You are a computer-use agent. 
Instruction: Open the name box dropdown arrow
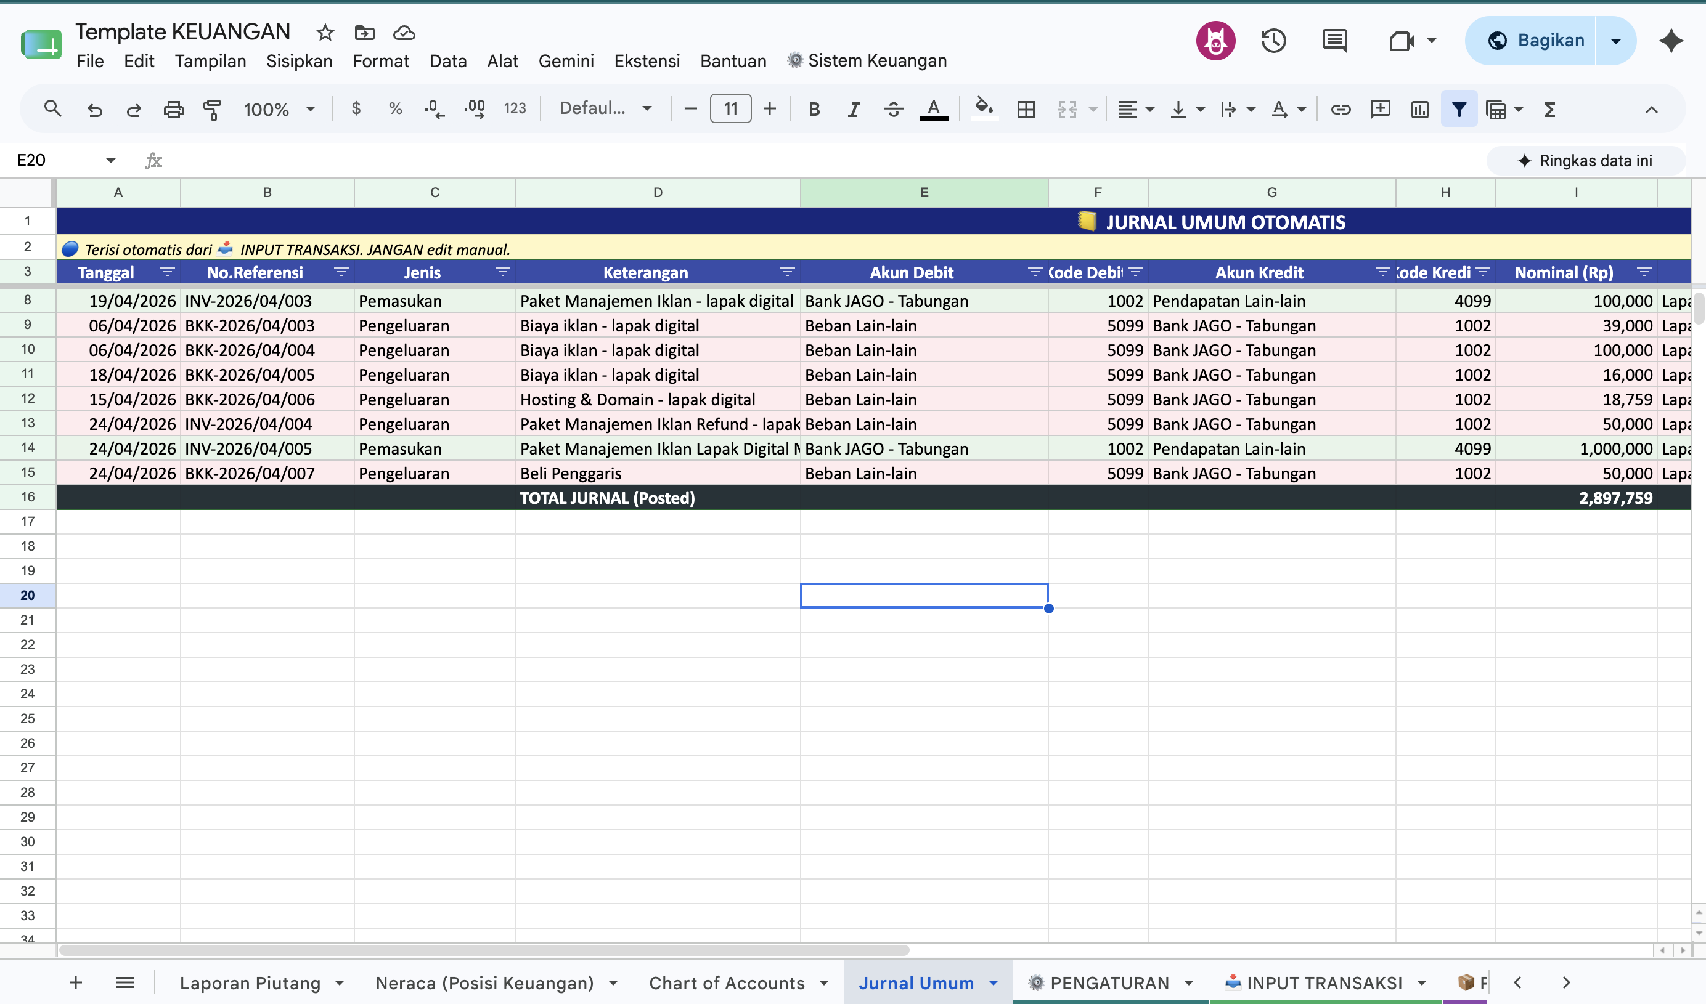coord(110,160)
